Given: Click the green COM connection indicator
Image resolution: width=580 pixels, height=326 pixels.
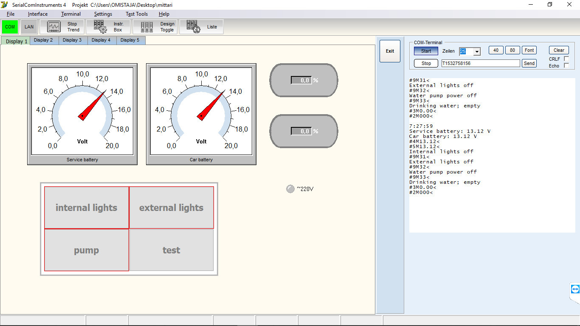Looking at the screenshot, I should click(10, 27).
